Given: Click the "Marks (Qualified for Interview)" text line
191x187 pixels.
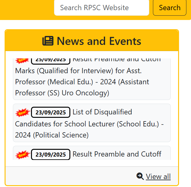Looking at the screenshot, I should click(x=64, y=71).
